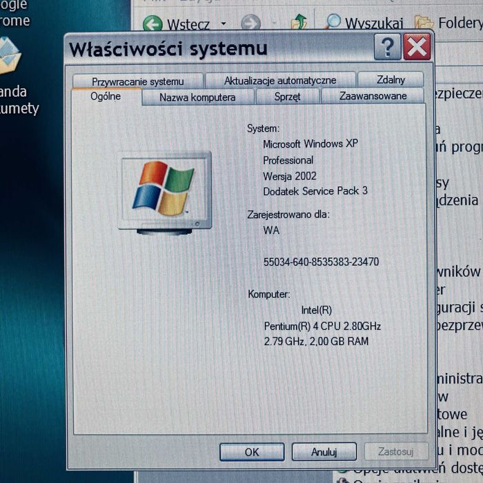Switch to Aktualizacje automatyczne tab
This screenshot has height=483, width=483.
tap(280, 81)
